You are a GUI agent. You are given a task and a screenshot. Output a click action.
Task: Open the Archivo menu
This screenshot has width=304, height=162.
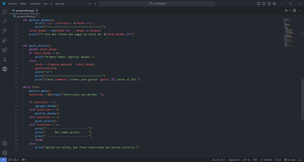pos(13,3)
